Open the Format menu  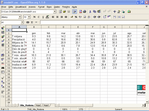pyautogui.click(x=41, y=7)
